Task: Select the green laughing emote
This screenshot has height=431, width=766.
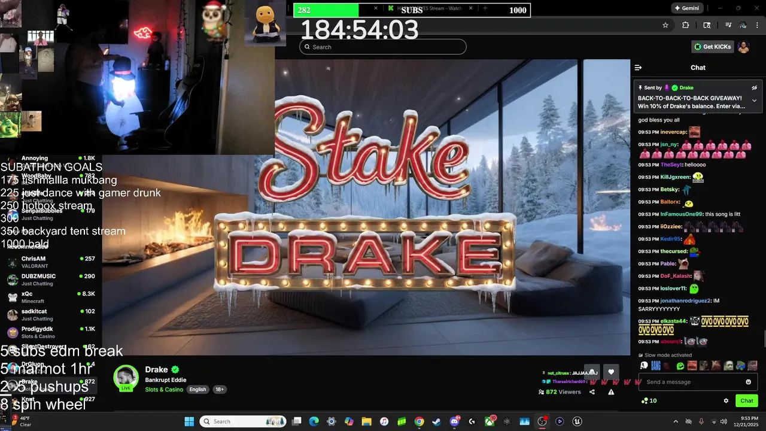Action: (680, 366)
